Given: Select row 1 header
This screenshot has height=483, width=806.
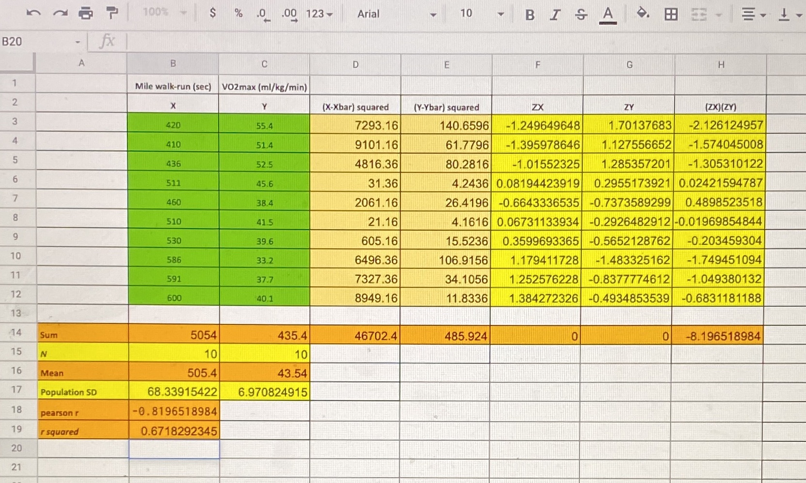Looking at the screenshot, I should click(x=15, y=83).
